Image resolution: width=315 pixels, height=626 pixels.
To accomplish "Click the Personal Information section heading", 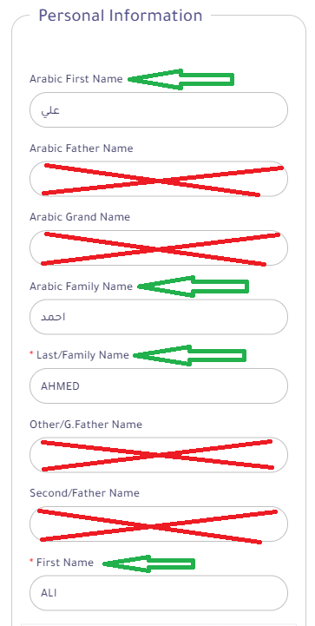I will point(121,16).
